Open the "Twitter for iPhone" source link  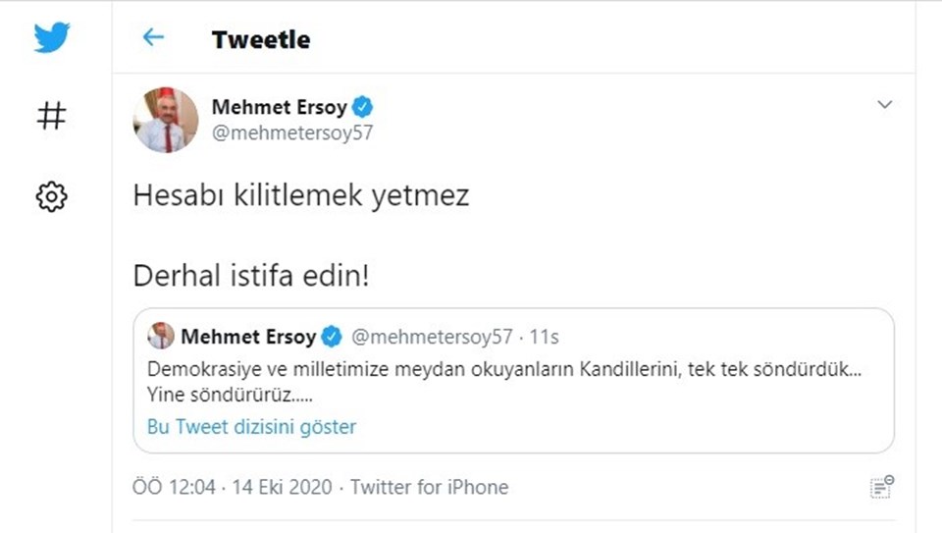[429, 487]
